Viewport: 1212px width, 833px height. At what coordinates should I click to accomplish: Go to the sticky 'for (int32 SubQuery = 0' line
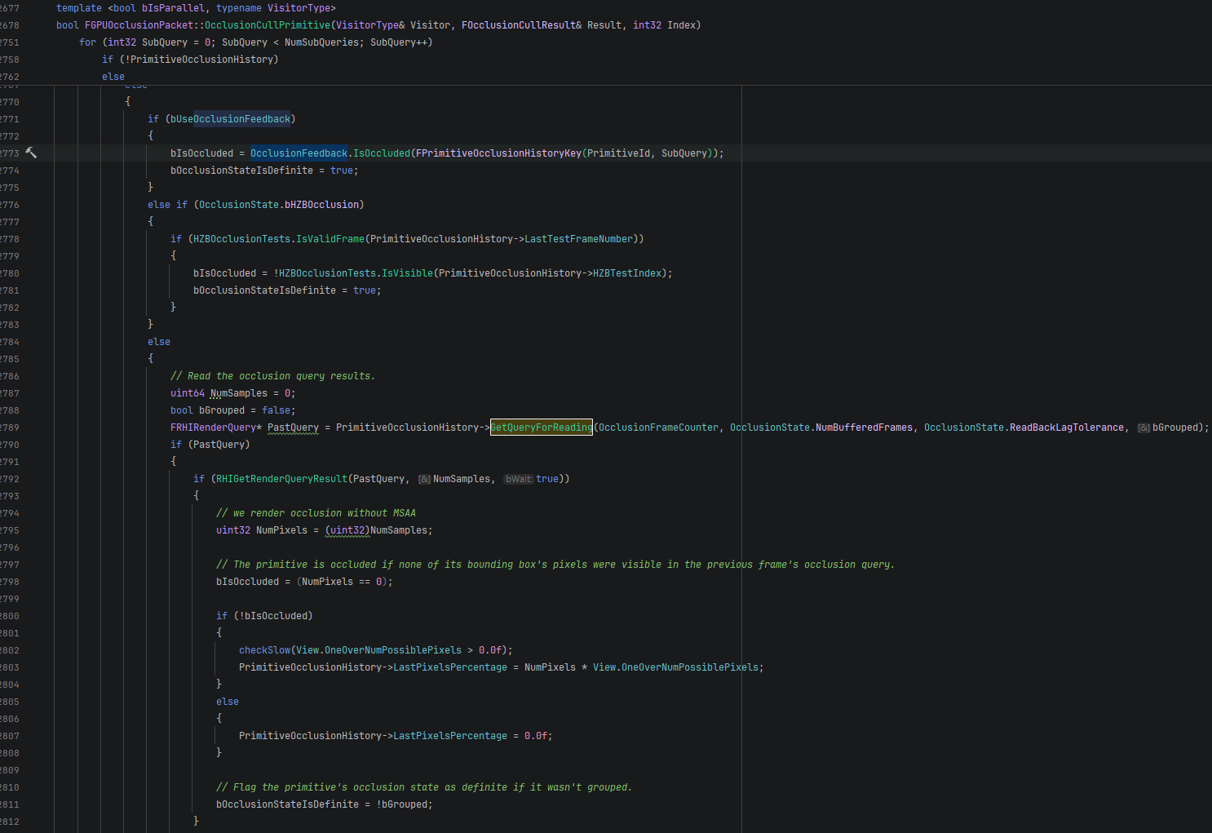tap(256, 42)
